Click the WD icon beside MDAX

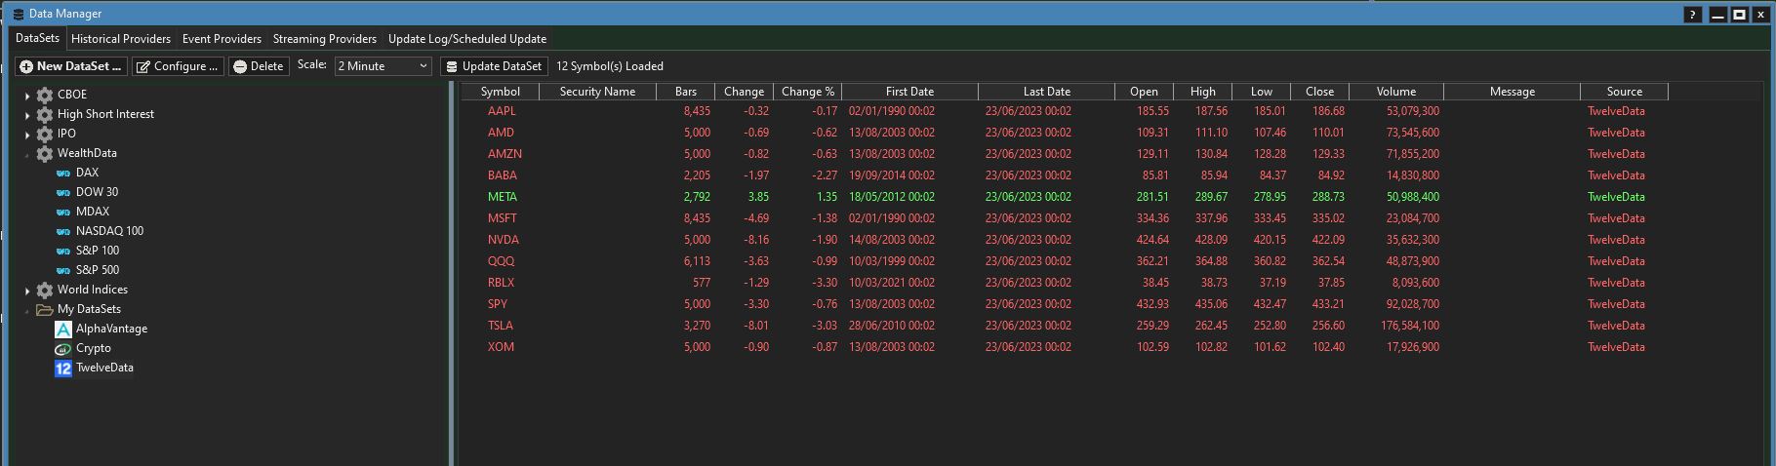click(63, 212)
